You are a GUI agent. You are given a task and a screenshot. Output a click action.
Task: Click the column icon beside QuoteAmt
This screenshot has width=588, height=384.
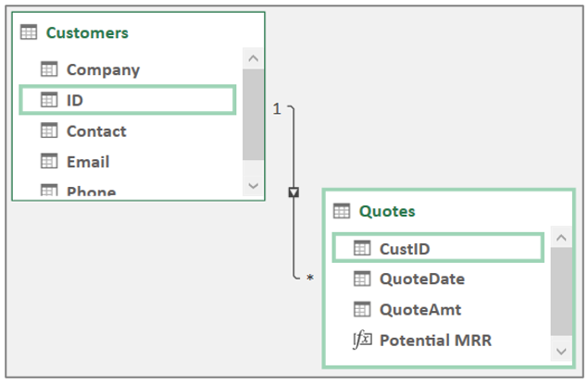click(362, 309)
